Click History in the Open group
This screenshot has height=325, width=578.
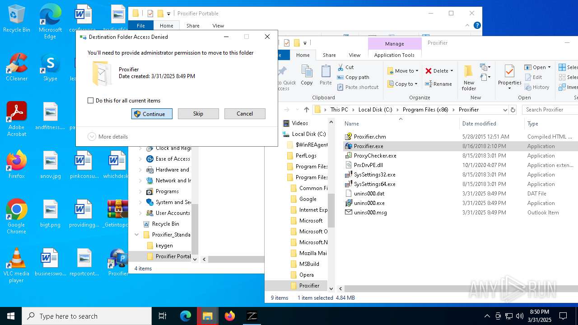click(537, 87)
